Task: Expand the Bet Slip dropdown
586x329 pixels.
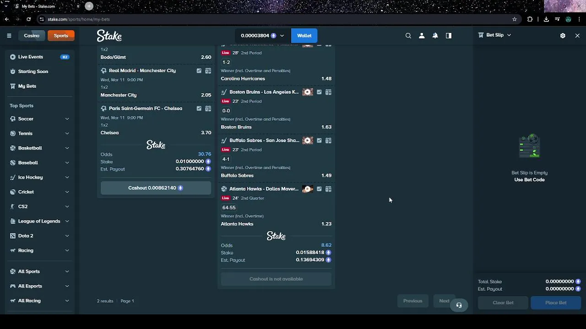Action: [x=509, y=35]
